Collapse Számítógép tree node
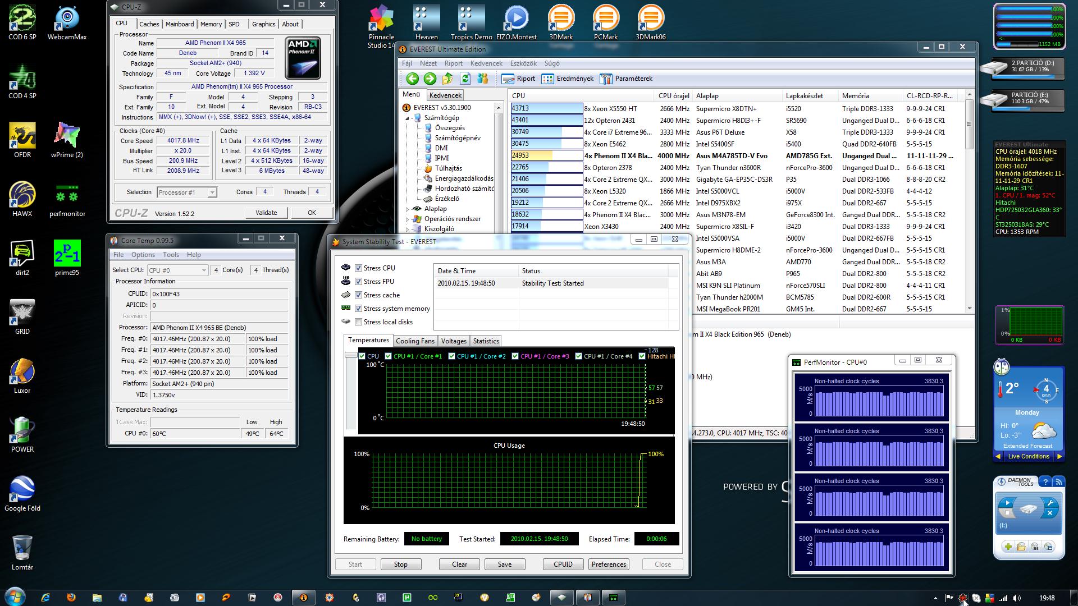1078x606 pixels. 408,118
